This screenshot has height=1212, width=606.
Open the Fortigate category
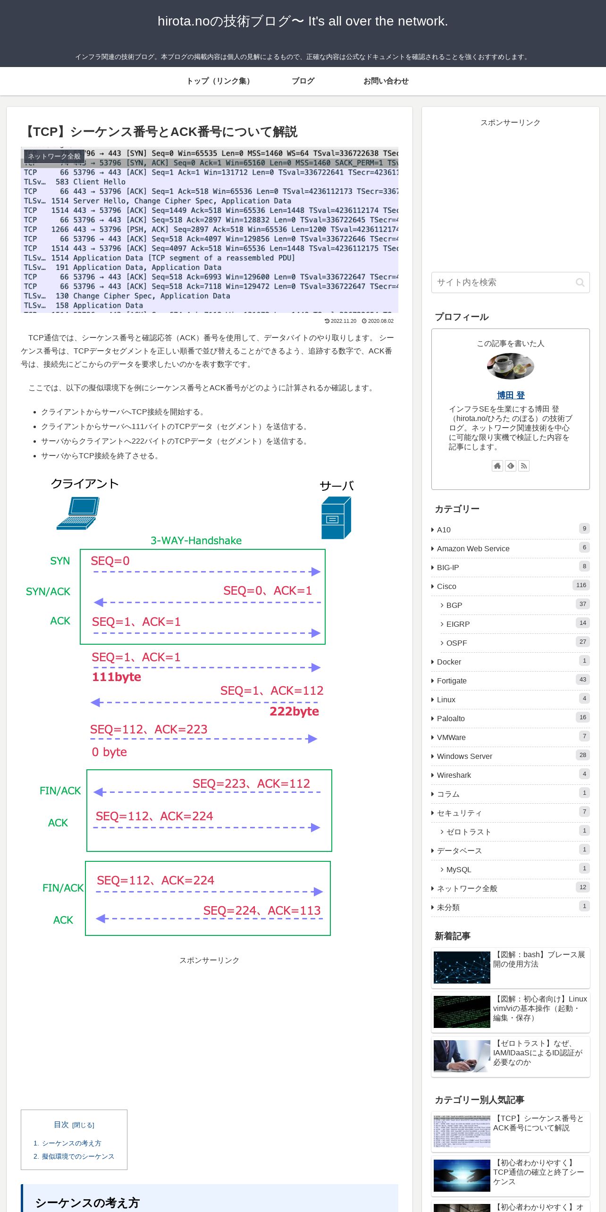510,681
